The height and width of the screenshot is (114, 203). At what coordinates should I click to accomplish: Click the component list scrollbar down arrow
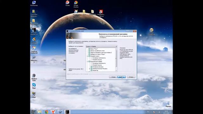[x=116, y=71]
